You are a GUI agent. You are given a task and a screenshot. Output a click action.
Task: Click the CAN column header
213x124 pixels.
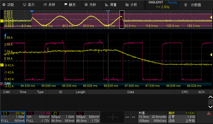[6, 92]
